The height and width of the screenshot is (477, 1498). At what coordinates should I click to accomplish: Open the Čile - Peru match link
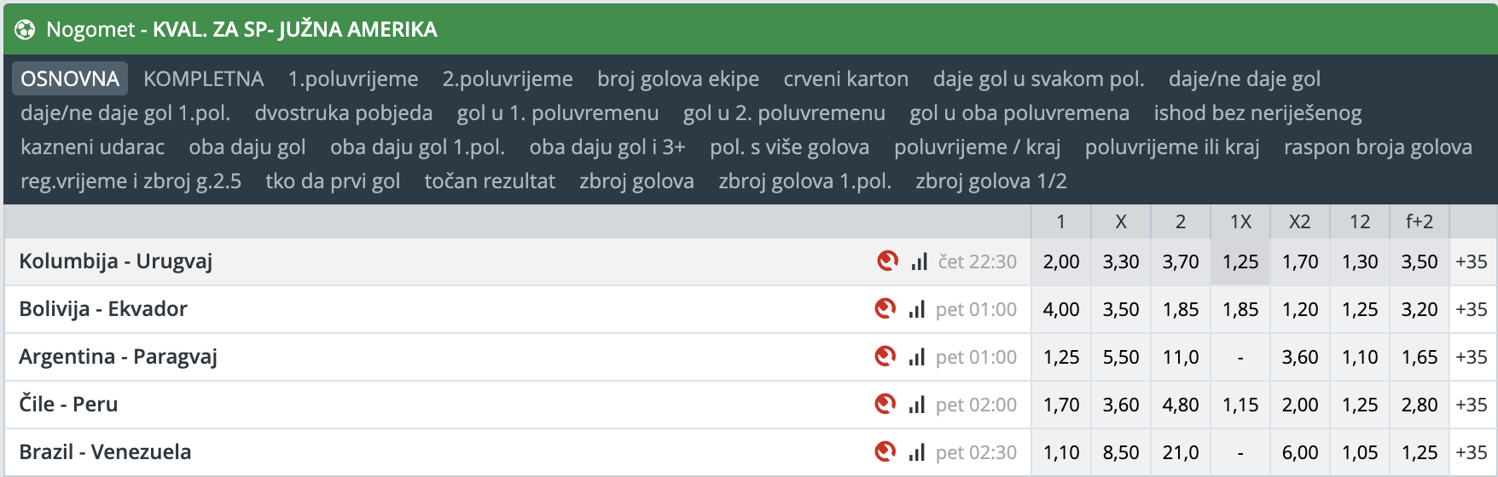pos(68,404)
